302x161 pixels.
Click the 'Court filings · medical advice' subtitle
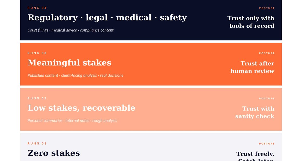(x=71, y=30)
